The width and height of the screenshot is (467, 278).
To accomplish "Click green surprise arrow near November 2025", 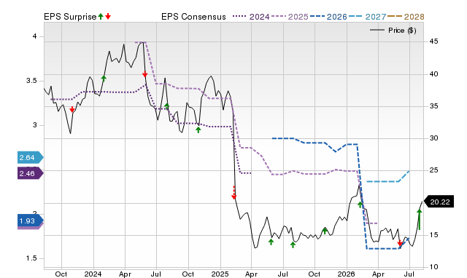I will point(325,231).
